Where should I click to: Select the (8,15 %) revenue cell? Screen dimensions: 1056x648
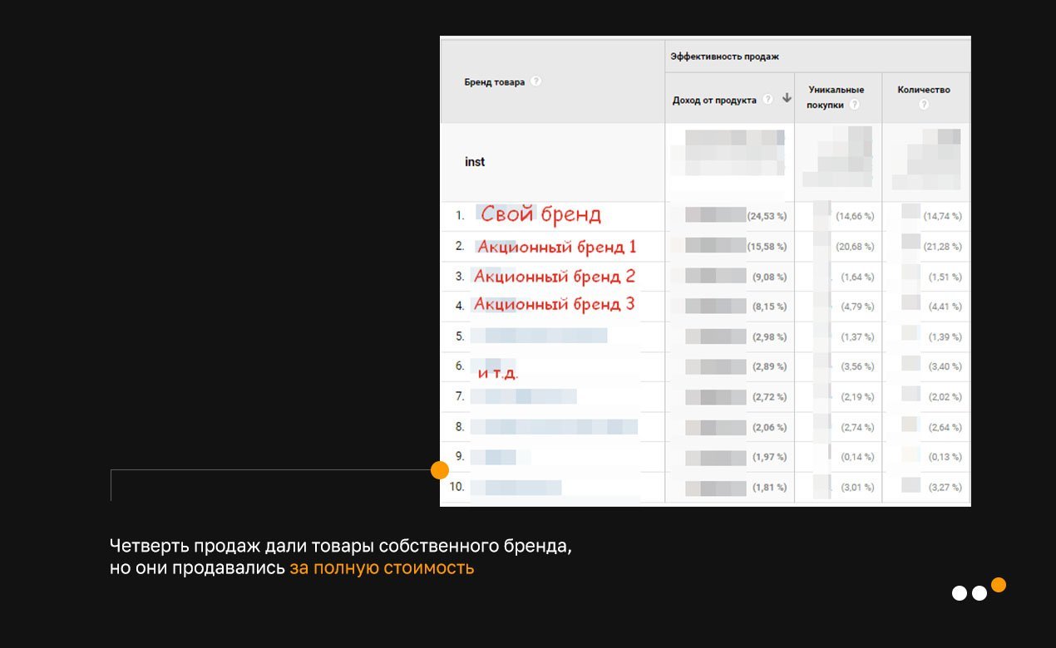tap(769, 307)
